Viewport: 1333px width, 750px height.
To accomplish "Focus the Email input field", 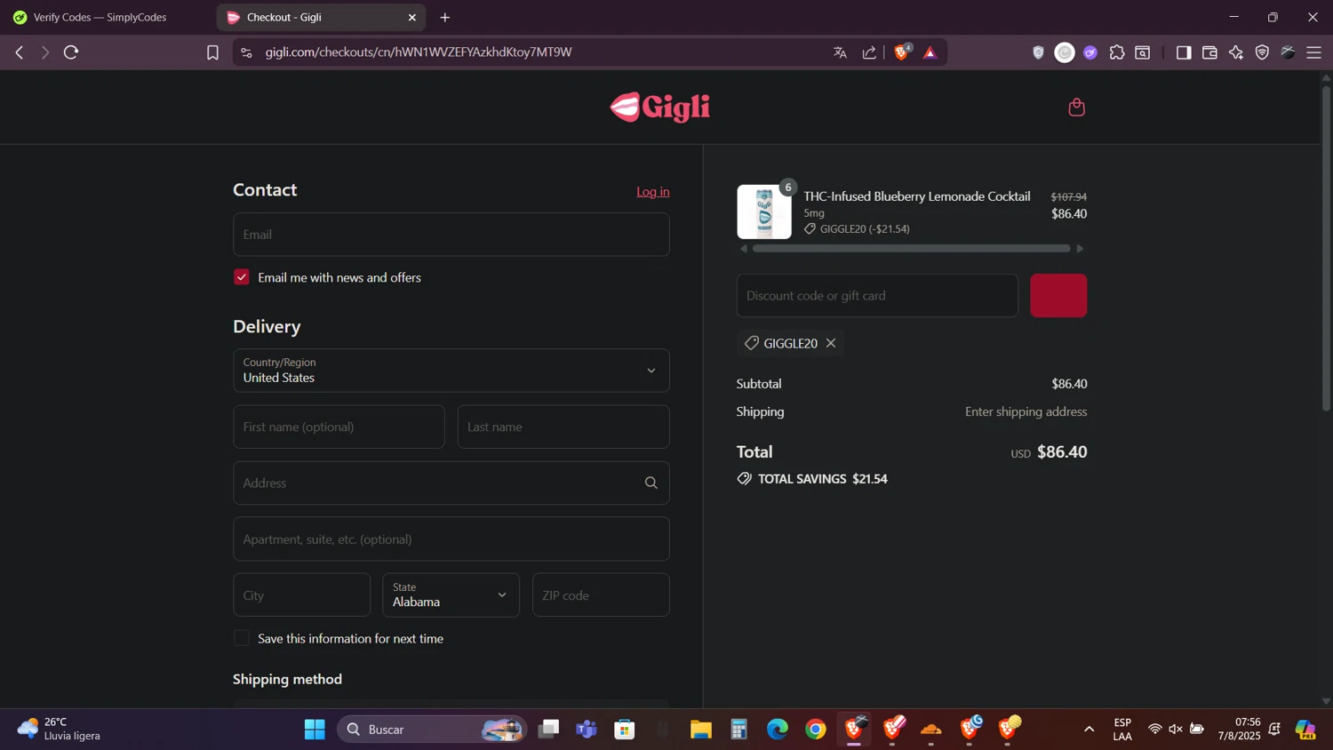I will (451, 235).
